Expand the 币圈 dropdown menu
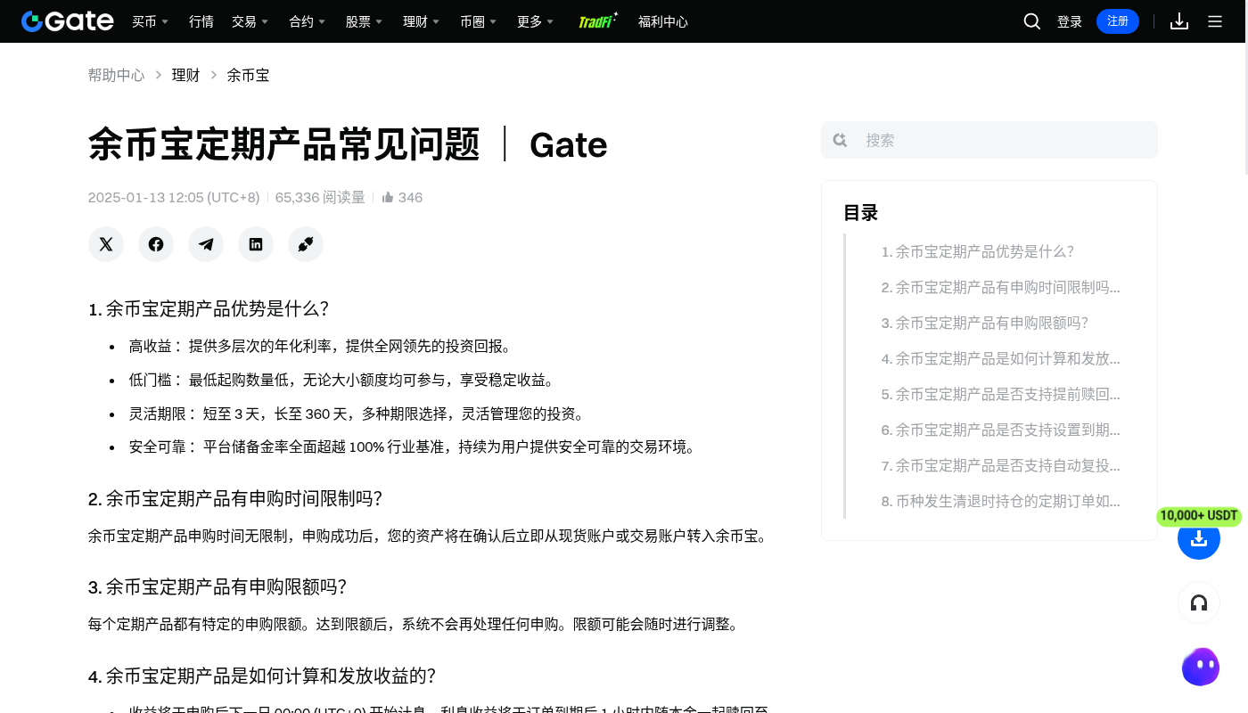Image resolution: width=1248 pixels, height=713 pixels. (479, 21)
